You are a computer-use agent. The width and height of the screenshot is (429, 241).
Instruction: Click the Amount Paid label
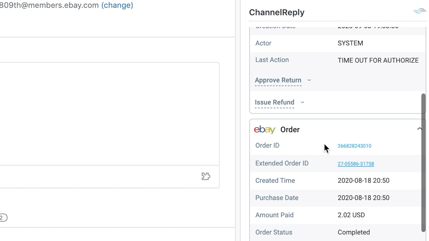point(274,215)
